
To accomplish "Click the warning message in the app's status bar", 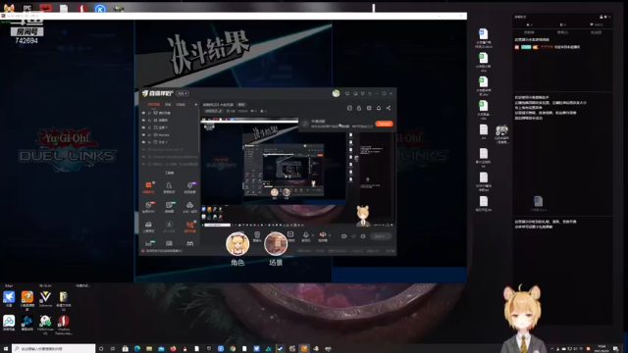I will [x=164, y=251].
